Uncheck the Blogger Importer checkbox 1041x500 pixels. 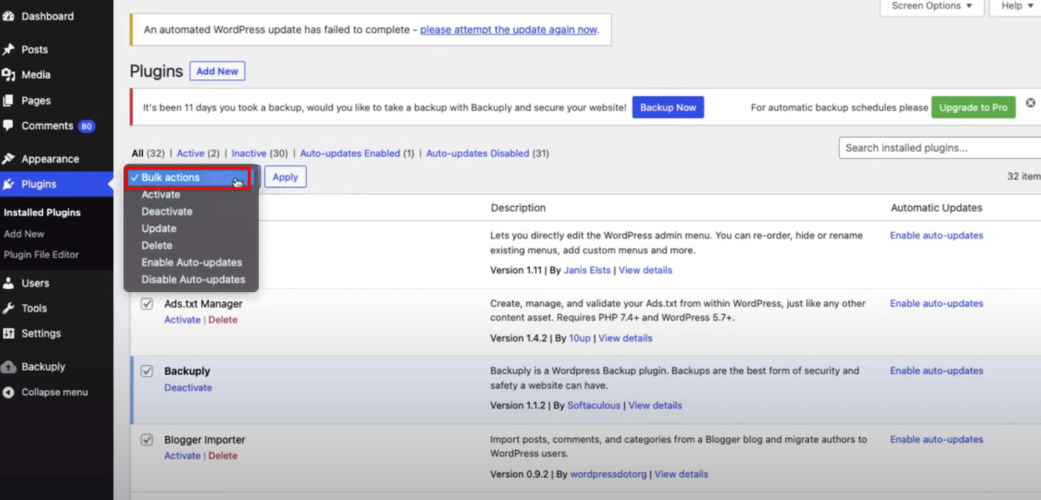[x=147, y=440]
